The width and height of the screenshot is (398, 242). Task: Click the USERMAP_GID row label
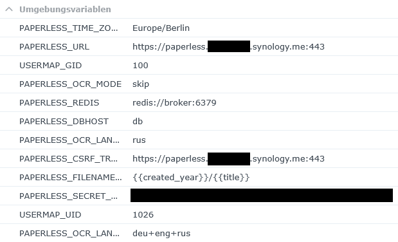51,66
